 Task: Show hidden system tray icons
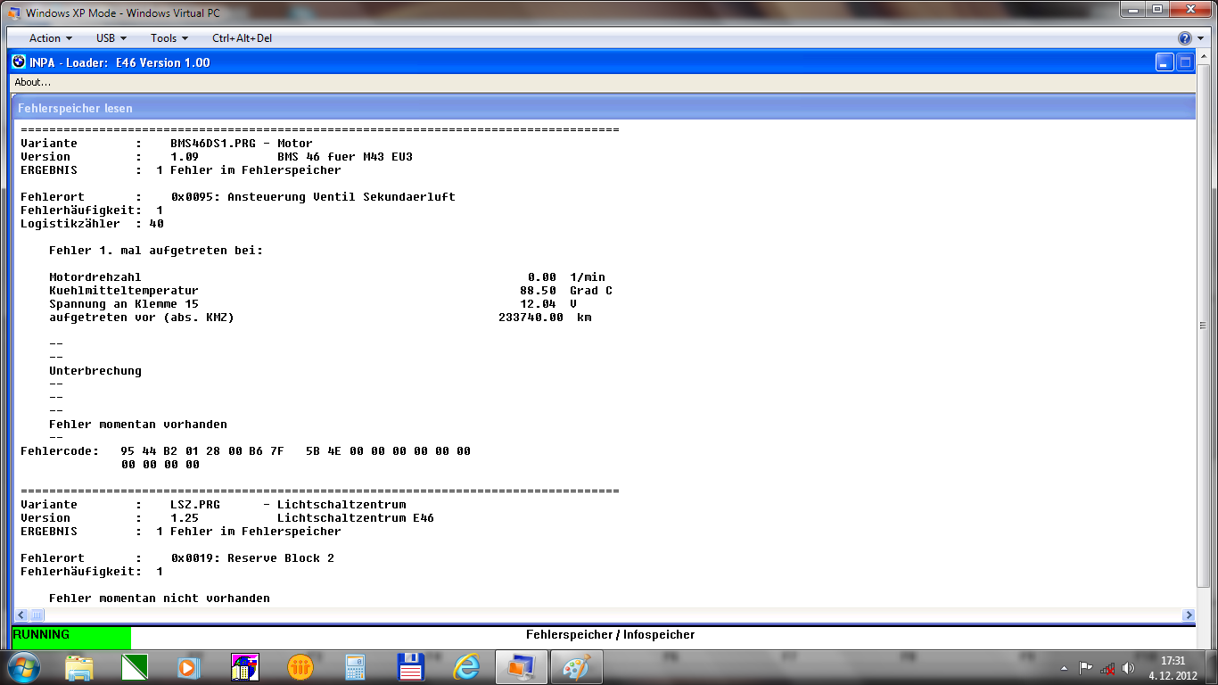pyautogui.click(x=1064, y=667)
